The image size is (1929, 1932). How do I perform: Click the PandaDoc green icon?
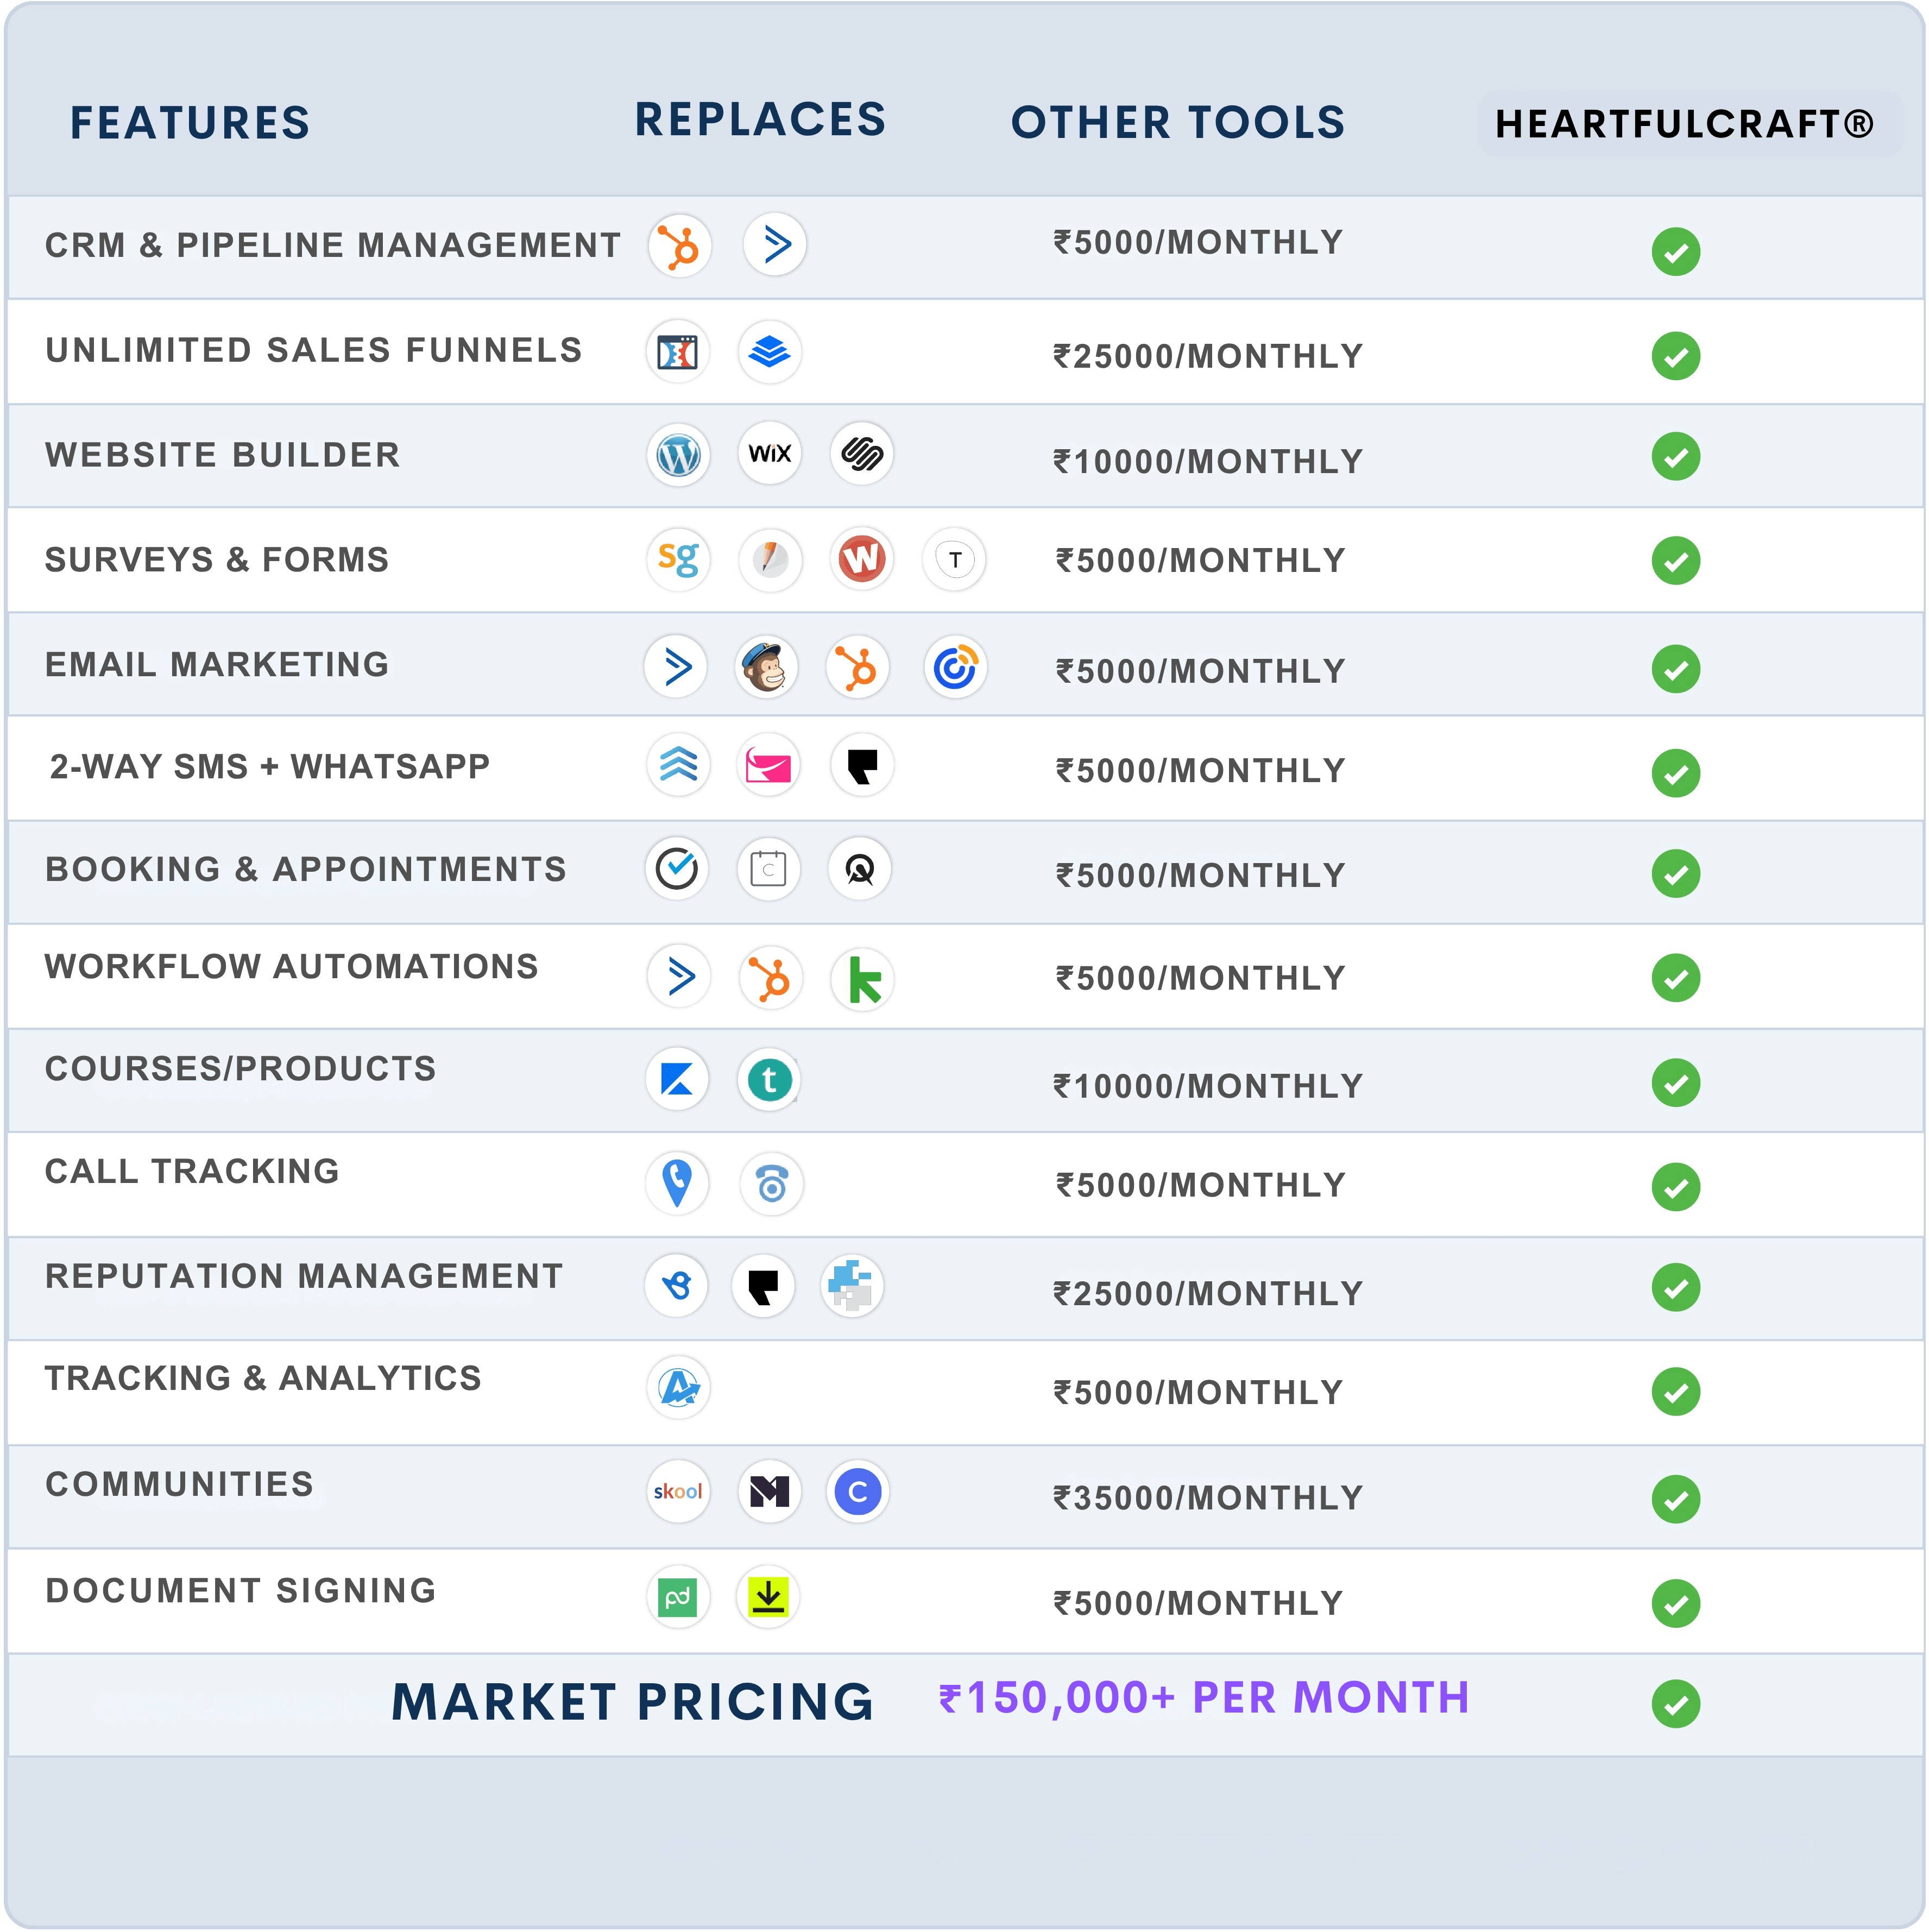[x=678, y=1597]
